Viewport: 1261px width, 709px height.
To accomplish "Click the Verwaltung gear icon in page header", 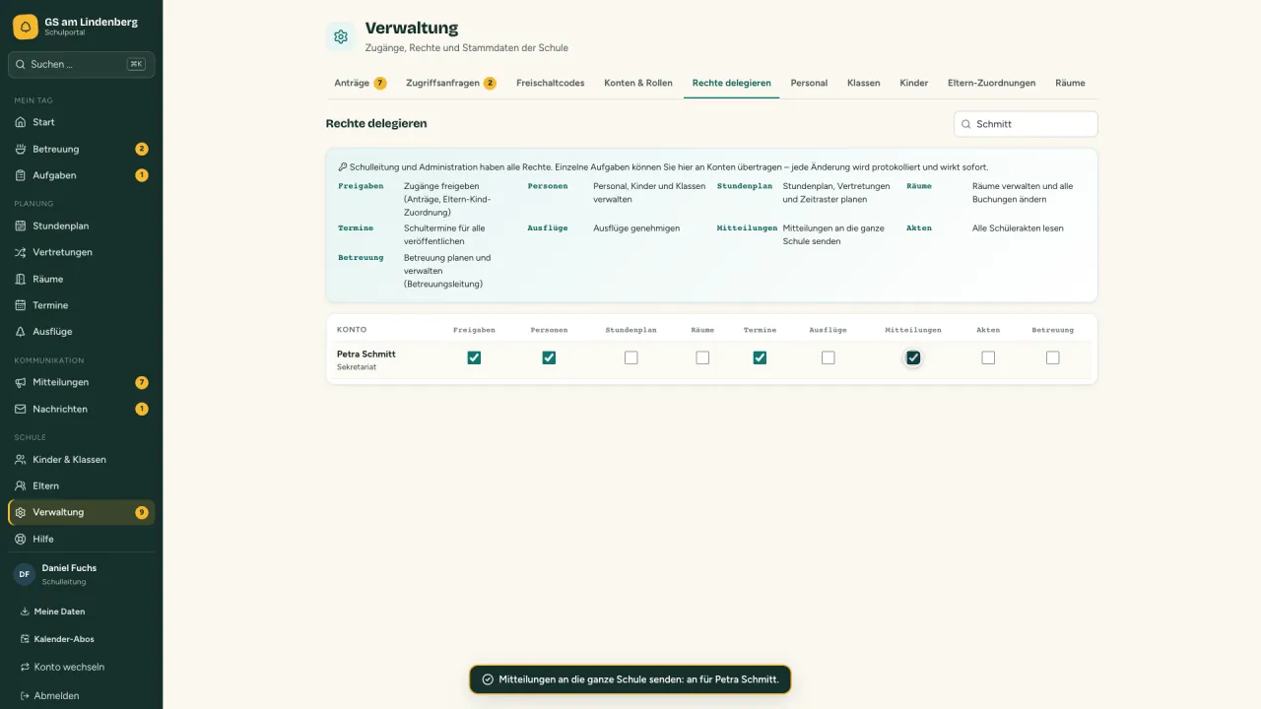I will [x=341, y=36].
